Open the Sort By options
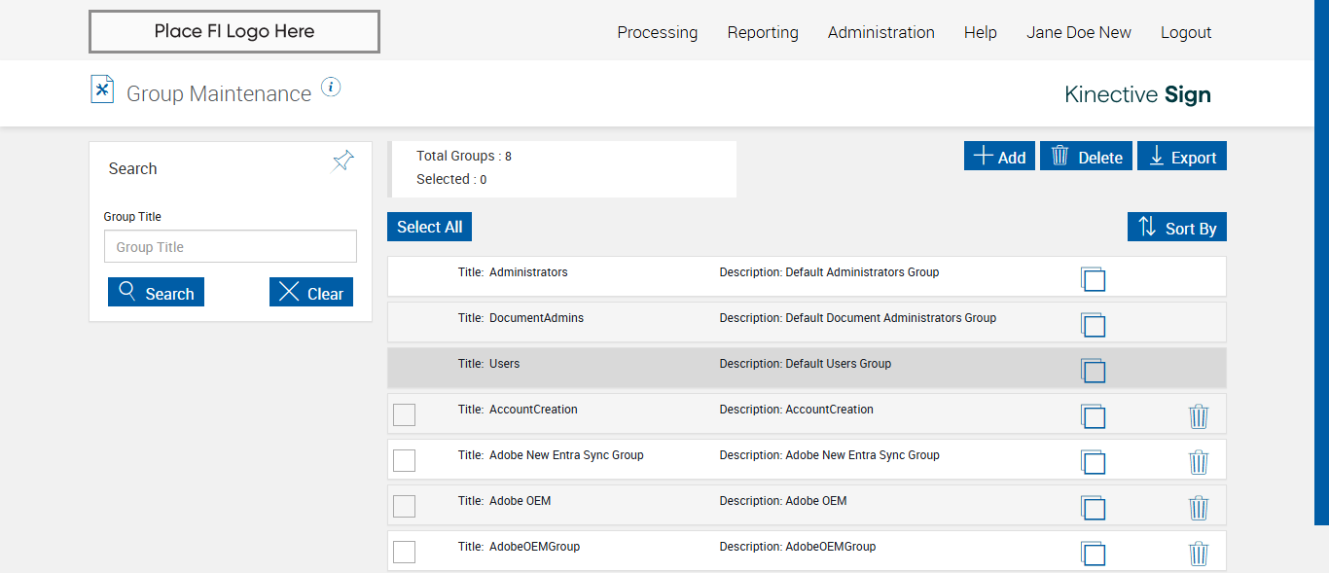 click(x=1177, y=228)
